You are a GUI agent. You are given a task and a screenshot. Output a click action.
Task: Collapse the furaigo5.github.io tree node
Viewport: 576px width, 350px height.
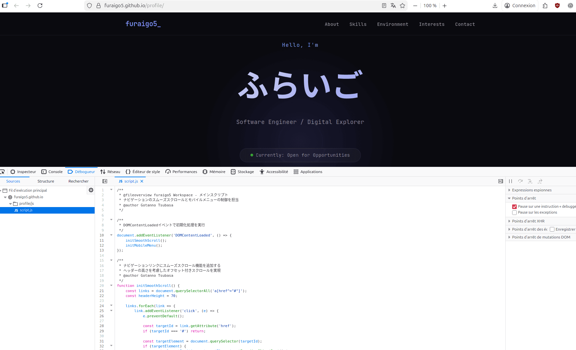[x=5, y=197]
